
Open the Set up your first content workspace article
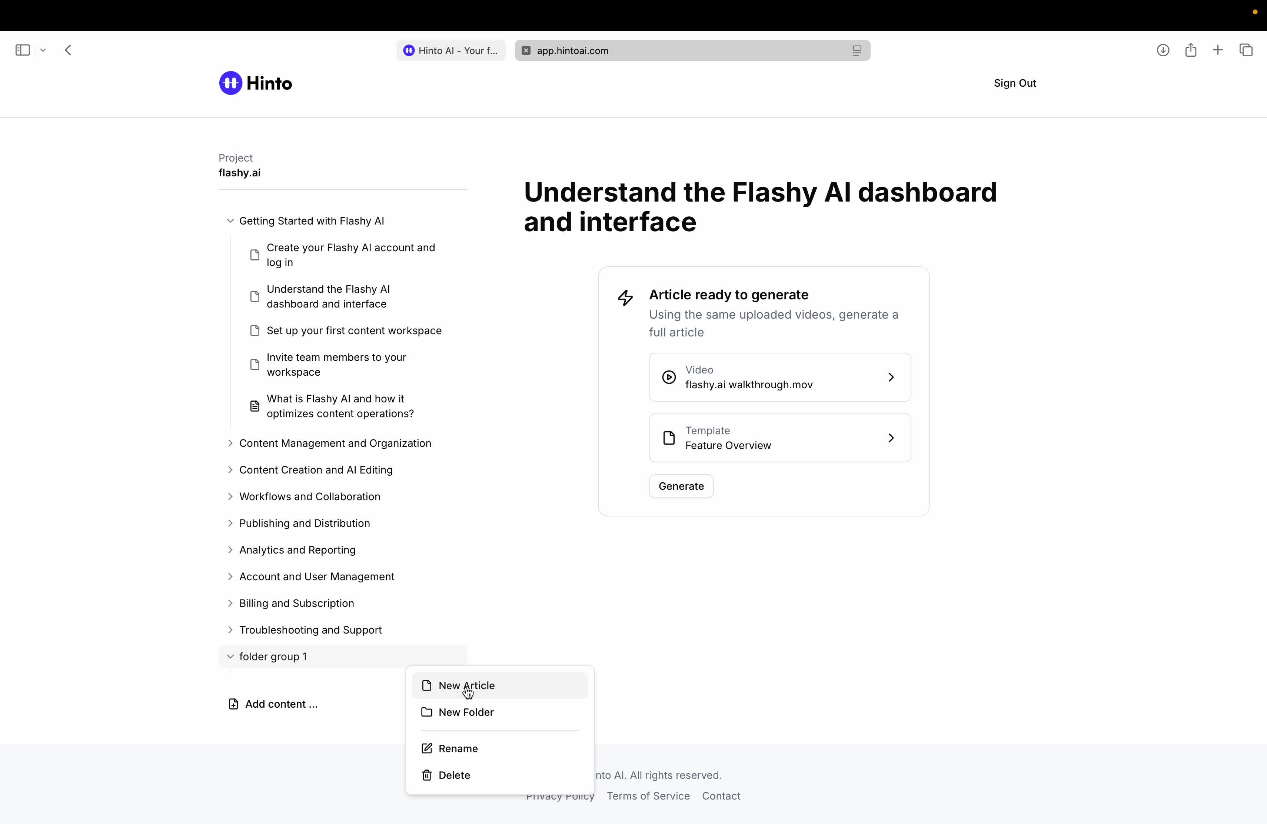(354, 330)
